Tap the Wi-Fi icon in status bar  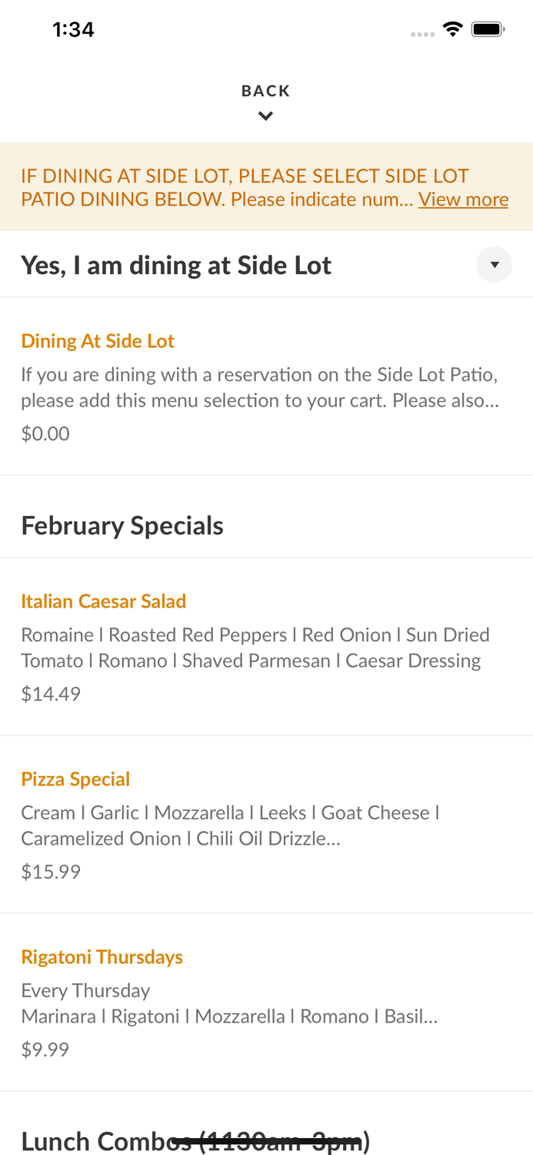point(453,28)
